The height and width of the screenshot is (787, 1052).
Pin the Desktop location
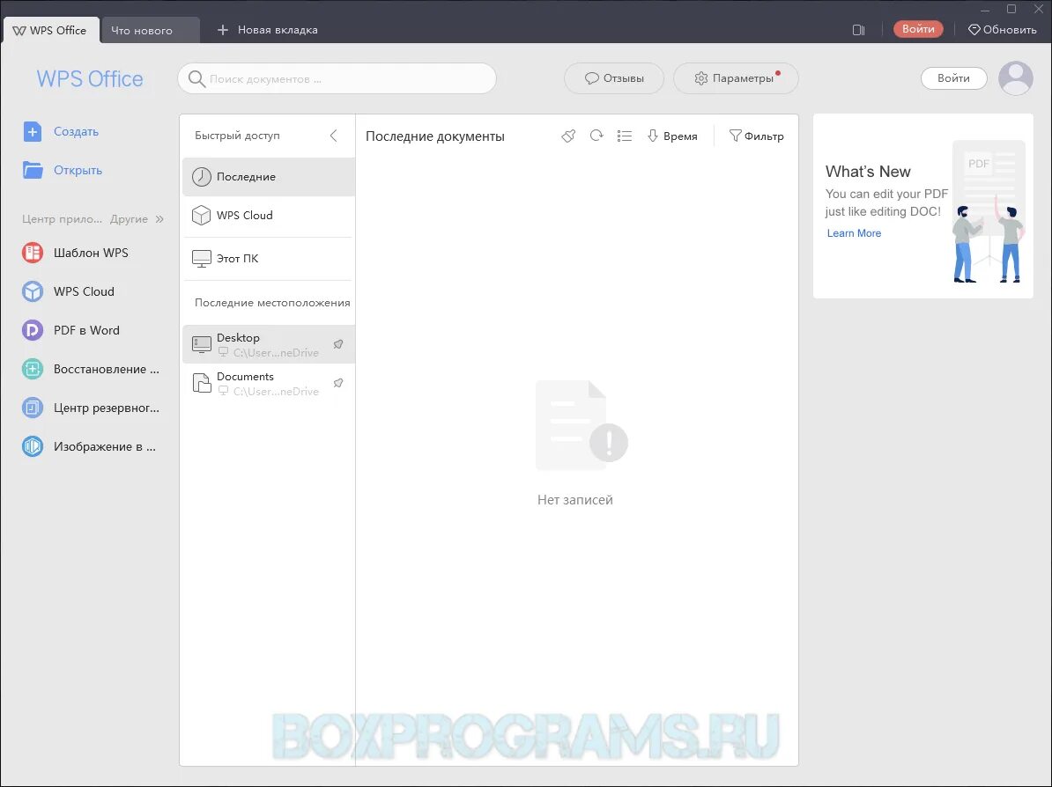tap(338, 344)
